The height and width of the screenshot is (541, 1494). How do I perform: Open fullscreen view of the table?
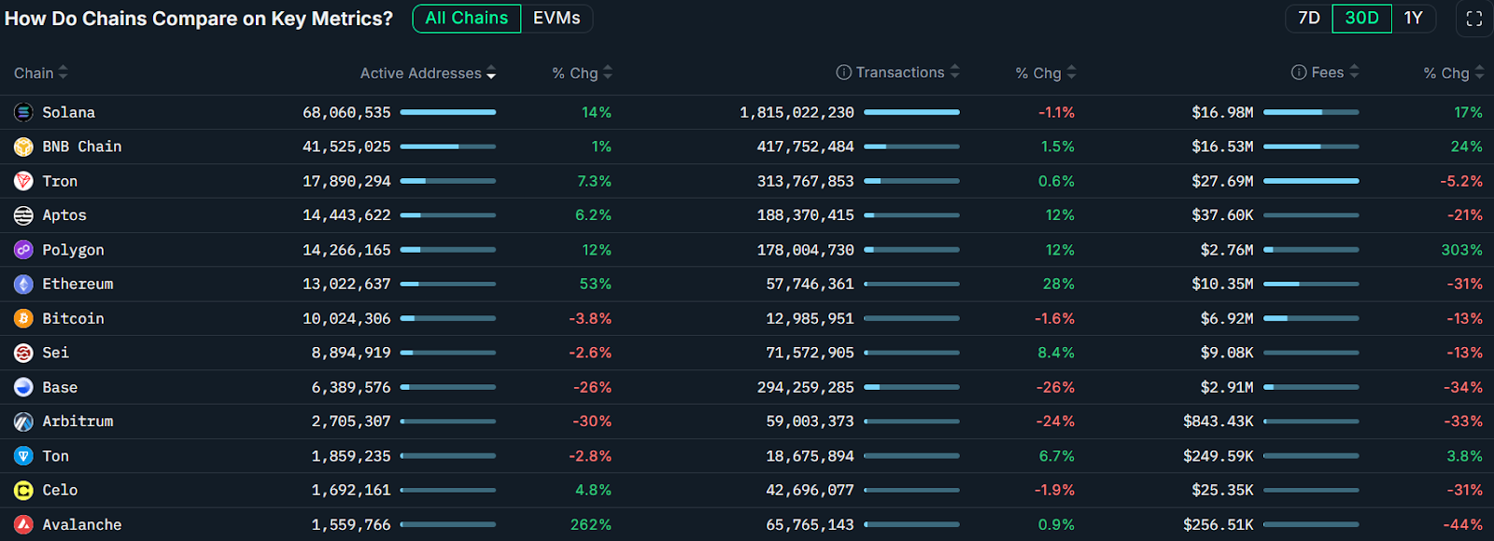point(1474,19)
